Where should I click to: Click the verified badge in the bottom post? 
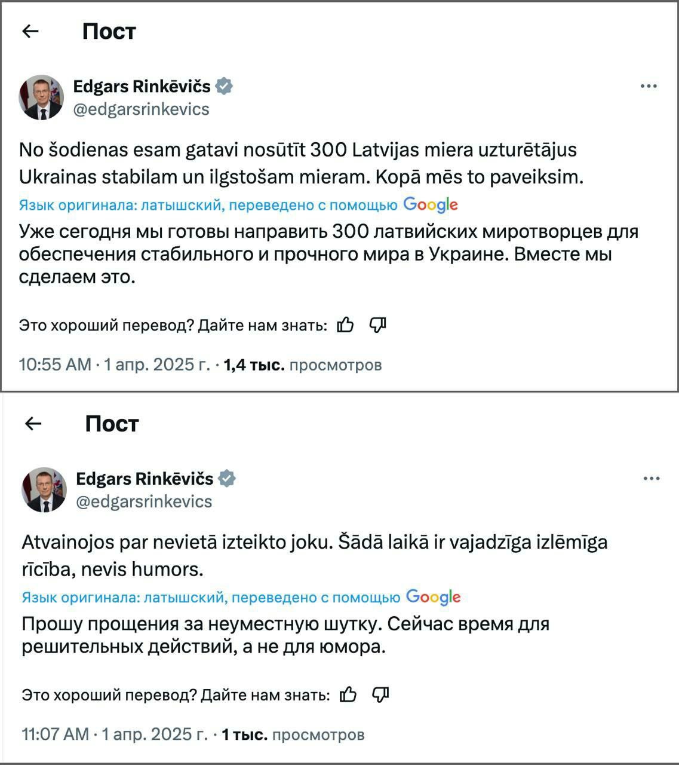pyautogui.click(x=227, y=479)
